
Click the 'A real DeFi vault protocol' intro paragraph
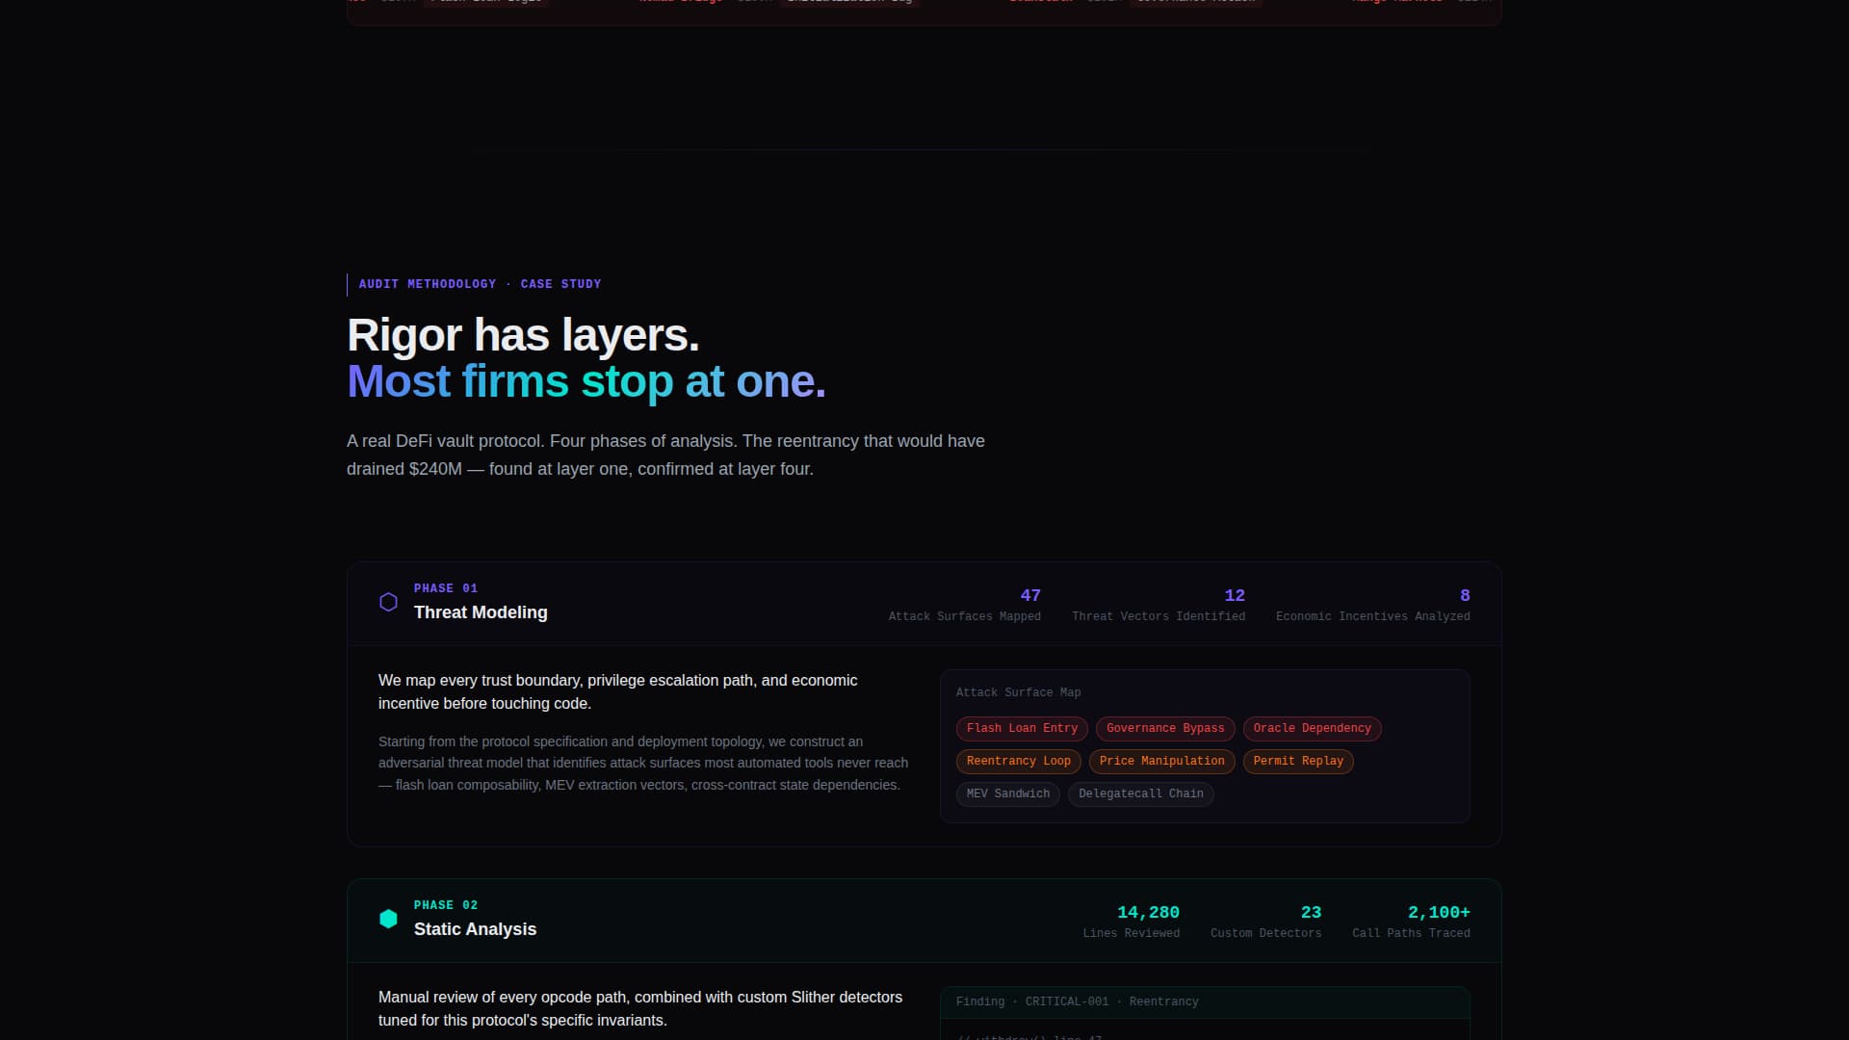coord(665,455)
